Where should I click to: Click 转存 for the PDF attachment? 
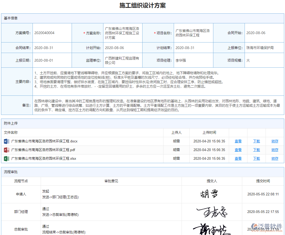(x=275, y=150)
